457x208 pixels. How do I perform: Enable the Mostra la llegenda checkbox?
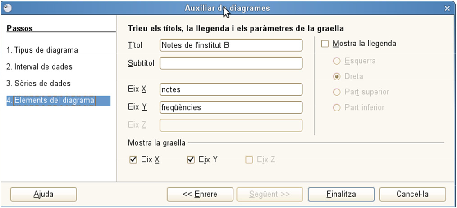[324, 44]
